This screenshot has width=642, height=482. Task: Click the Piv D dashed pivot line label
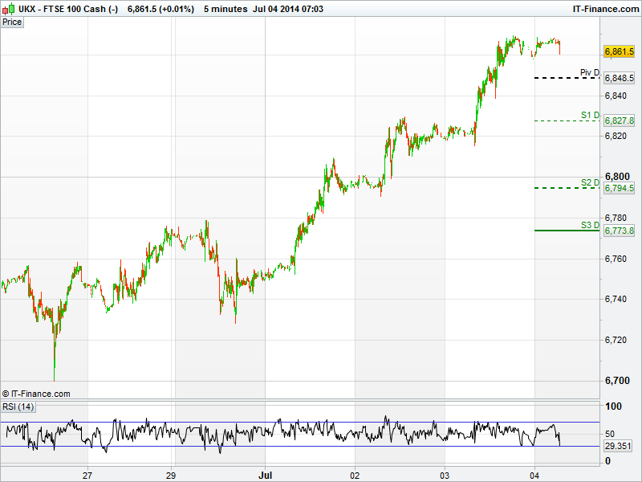pyautogui.click(x=590, y=72)
